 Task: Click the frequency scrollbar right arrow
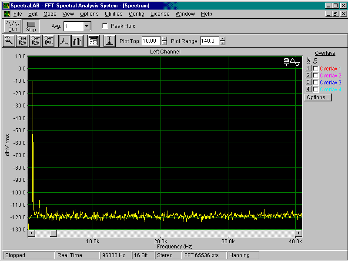[x=299, y=233]
